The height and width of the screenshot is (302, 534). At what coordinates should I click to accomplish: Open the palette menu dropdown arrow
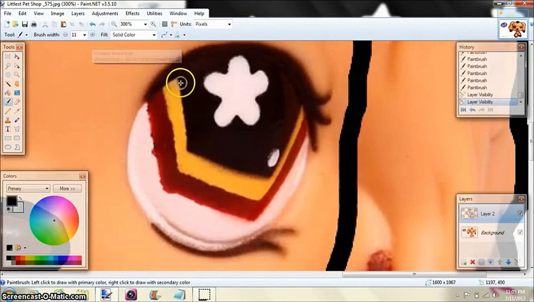(25, 248)
